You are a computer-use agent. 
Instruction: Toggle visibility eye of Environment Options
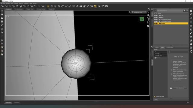click(155, 21)
